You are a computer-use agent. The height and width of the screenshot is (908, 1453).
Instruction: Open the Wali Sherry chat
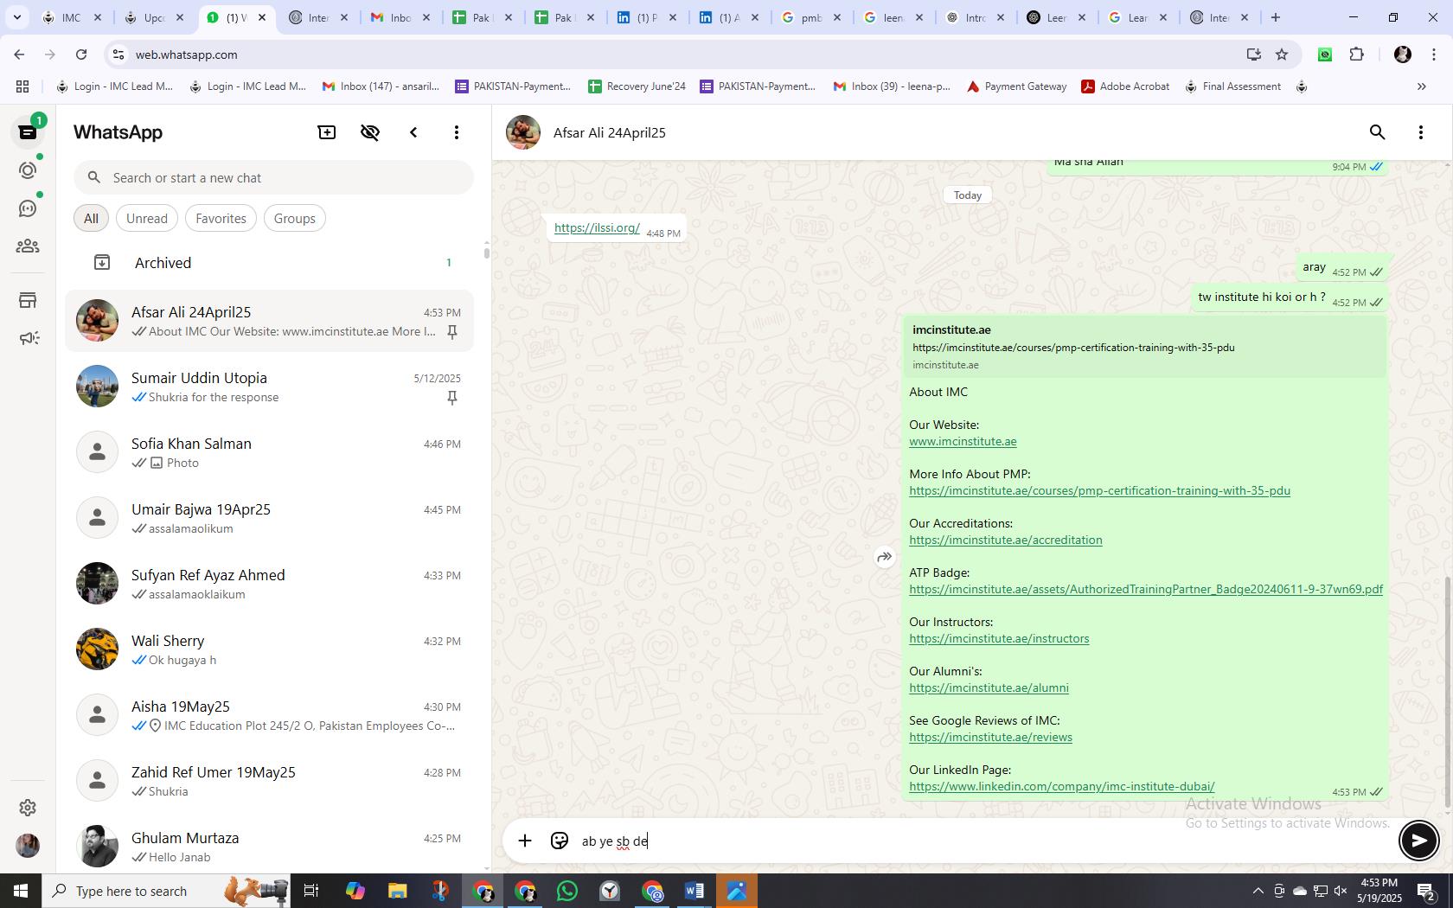click(x=270, y=649)
